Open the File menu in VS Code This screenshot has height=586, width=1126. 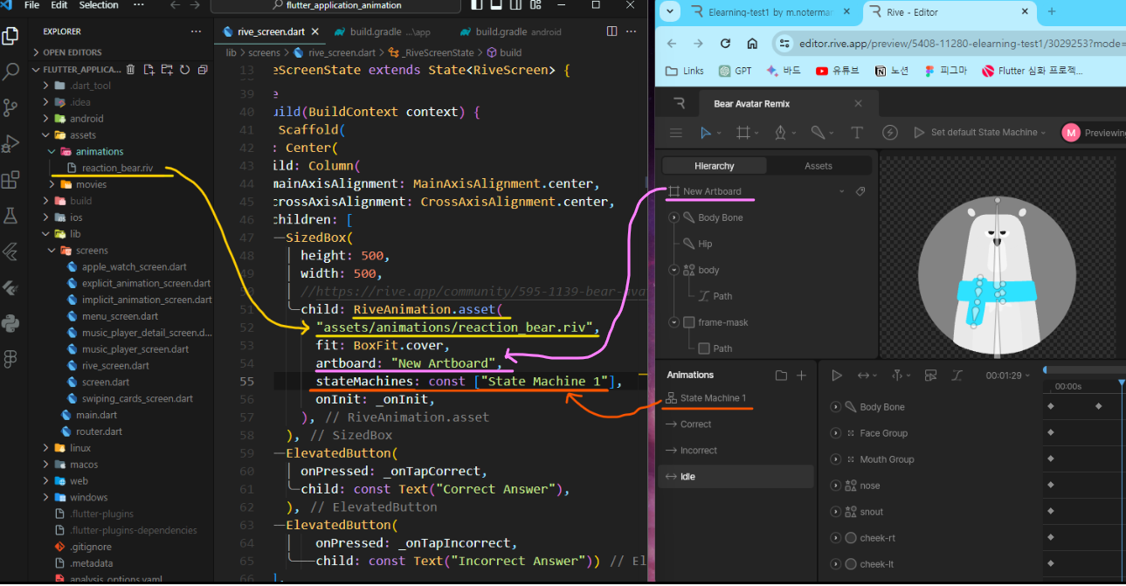(x=31, y=5)
